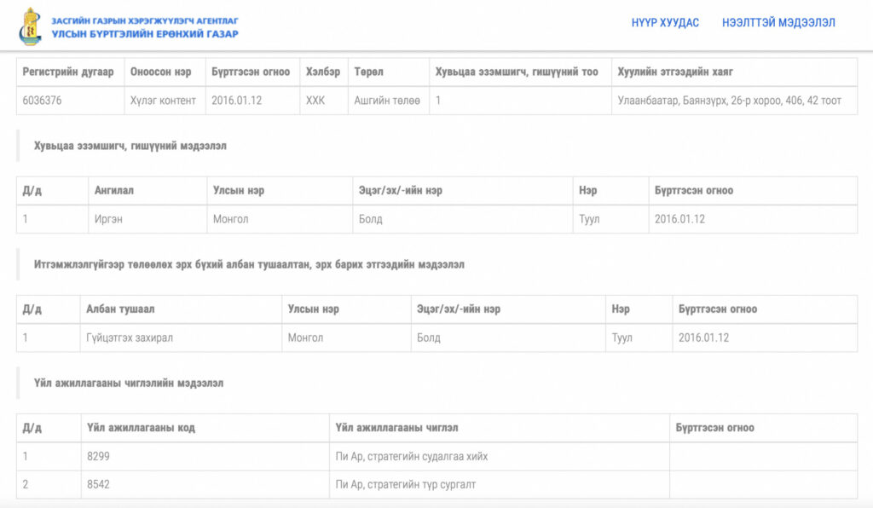Click the Иргэн classification cell
The image size is (873, 508).
pyautogui.click(x=109, y=219)
